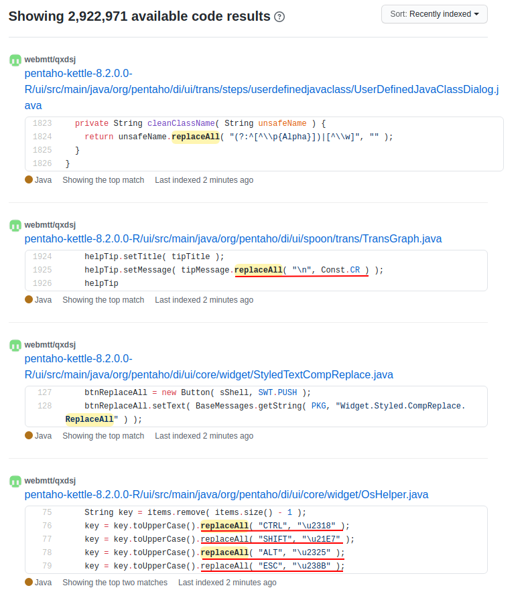Click line number 1926 in TransGraph snippet

point(42,283)
